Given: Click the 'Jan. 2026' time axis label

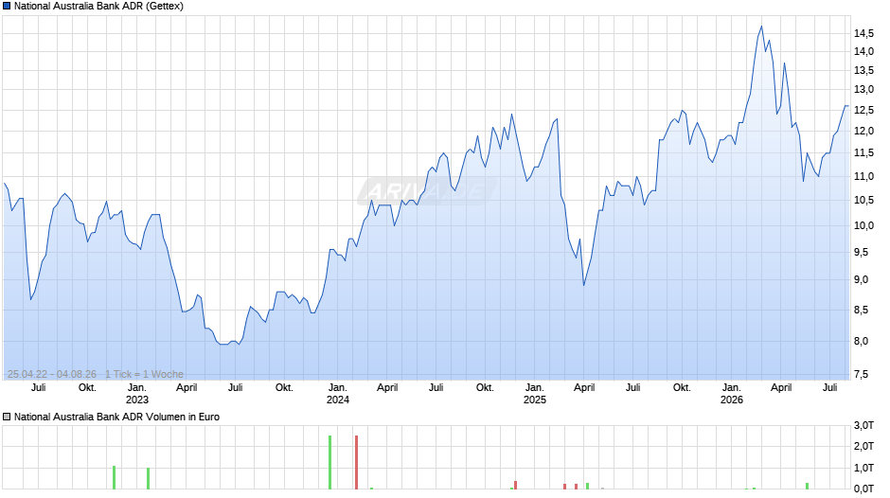Looking at the screenshot, I should pos(732,394).
